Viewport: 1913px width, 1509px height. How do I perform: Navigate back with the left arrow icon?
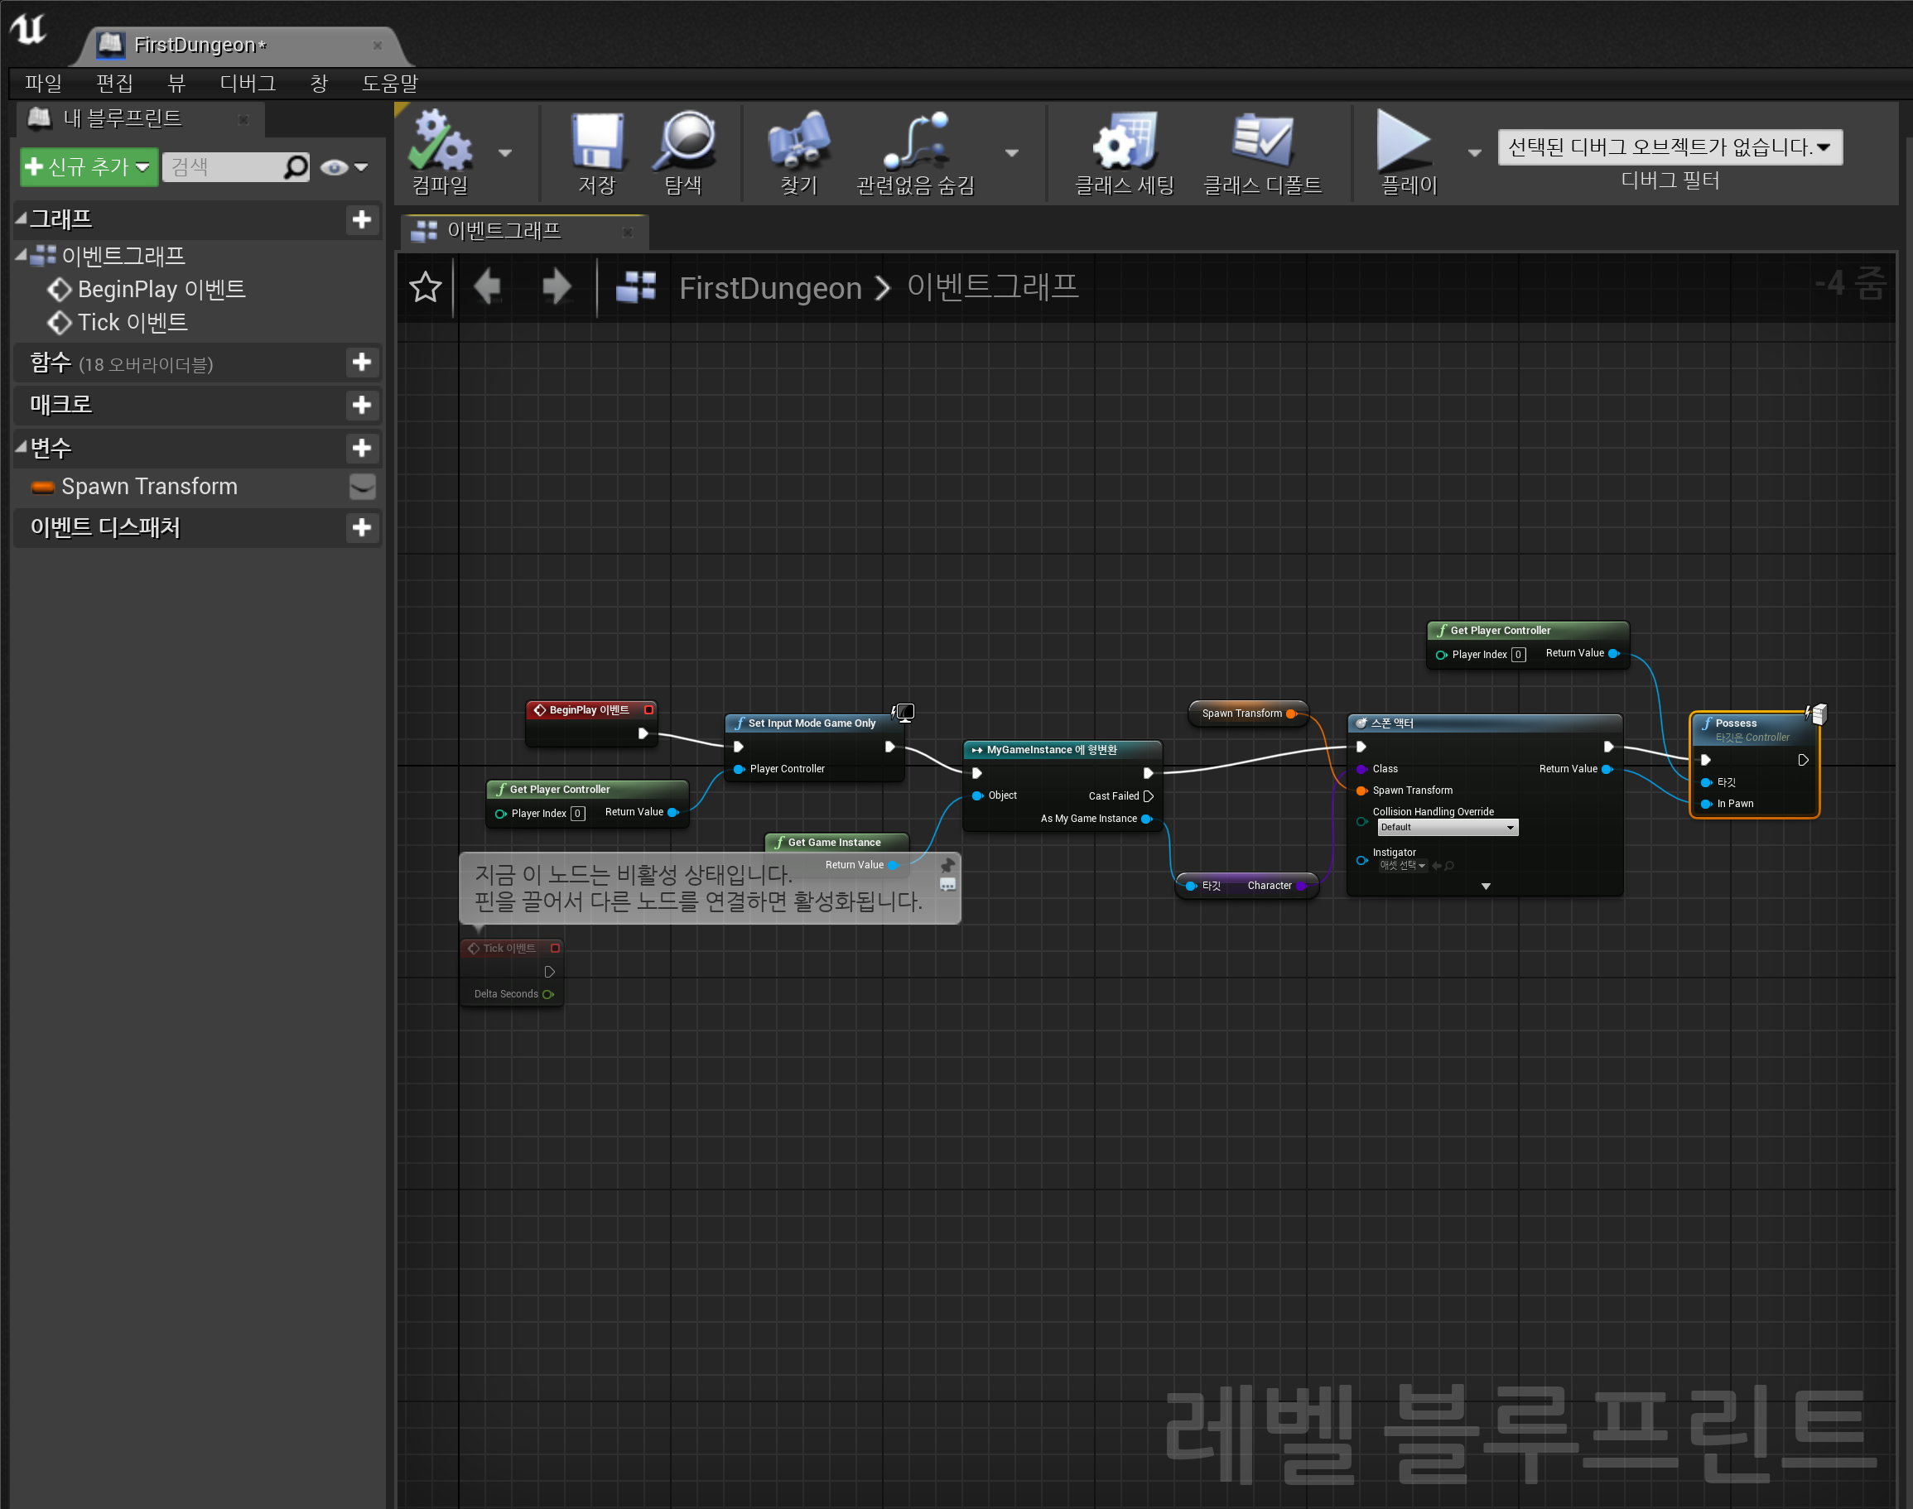pos(487,286)
